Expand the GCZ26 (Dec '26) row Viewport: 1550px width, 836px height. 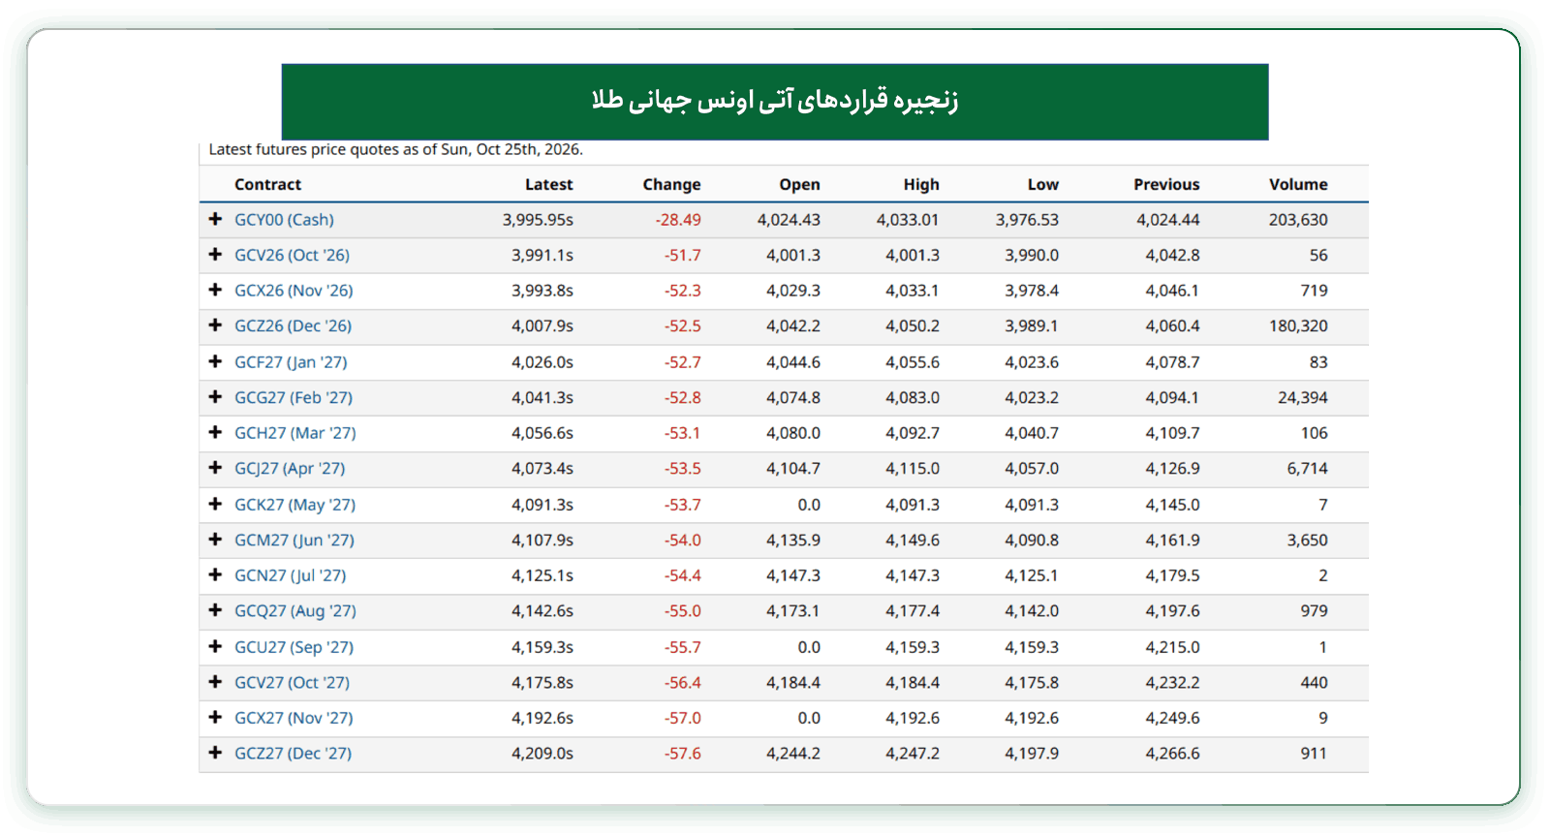pos(215,325)
